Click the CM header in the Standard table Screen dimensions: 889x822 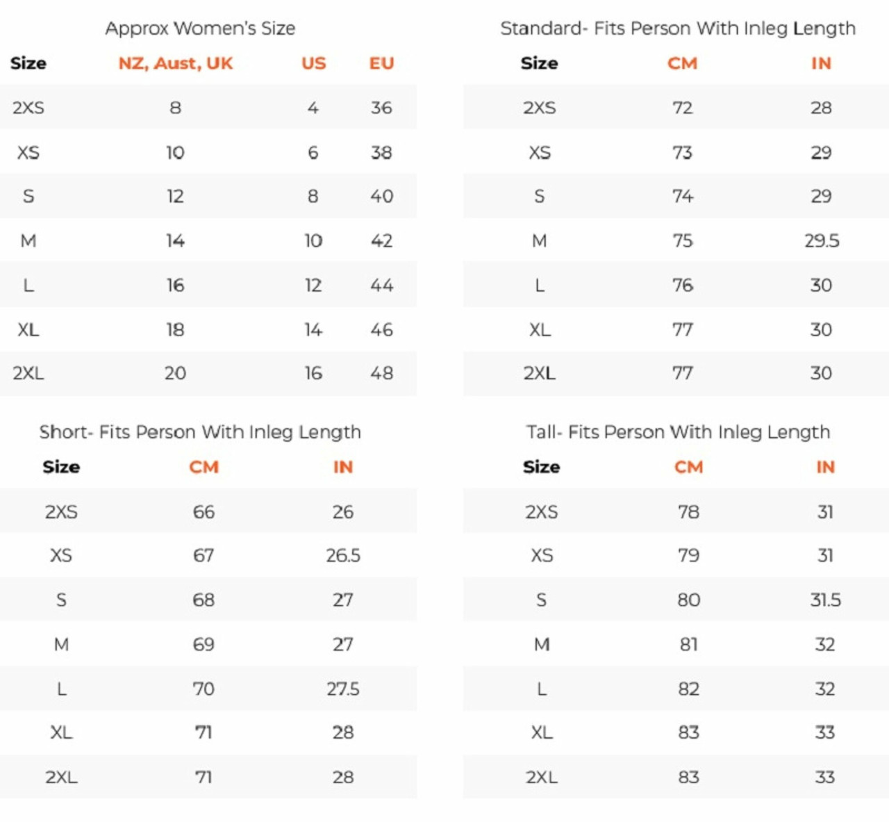click(x=682, y=63)
